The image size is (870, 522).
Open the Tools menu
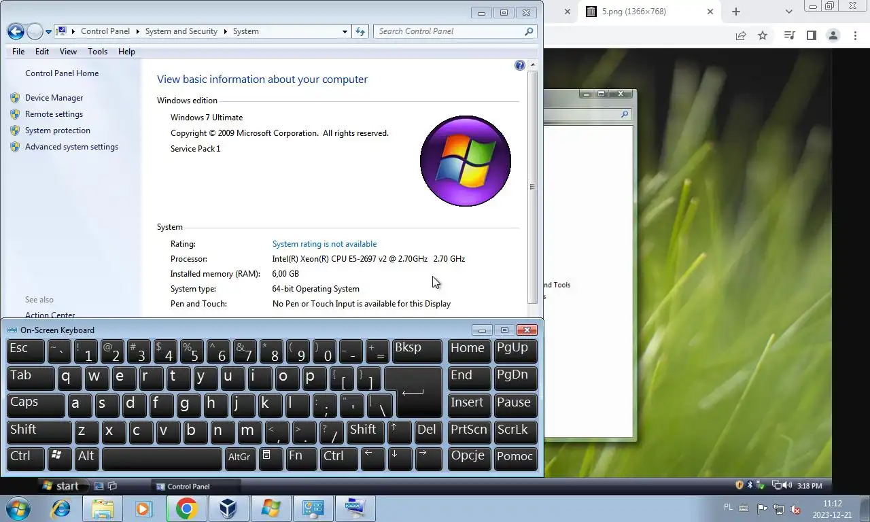click(x=97, y=52)
